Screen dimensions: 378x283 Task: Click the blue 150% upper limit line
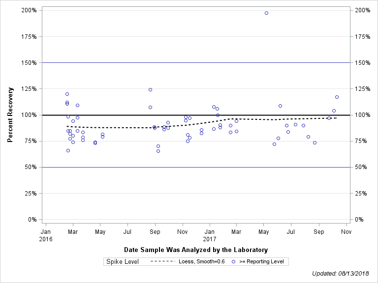pyautogui.click(x=196, y=62)
